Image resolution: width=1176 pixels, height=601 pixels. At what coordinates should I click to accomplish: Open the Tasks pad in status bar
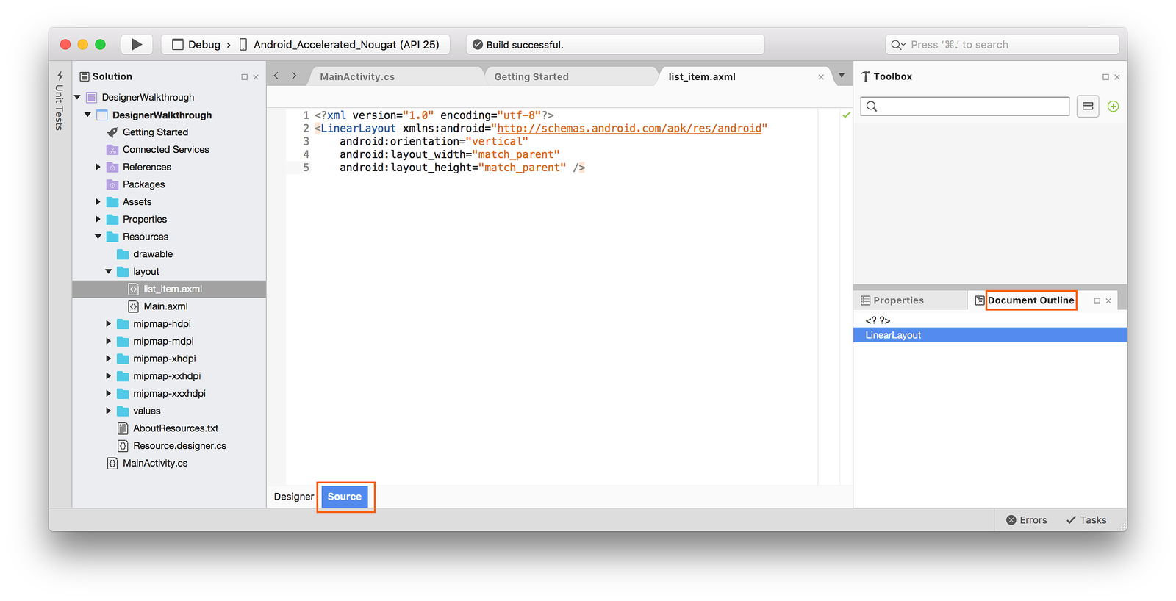click(1086, 520)
